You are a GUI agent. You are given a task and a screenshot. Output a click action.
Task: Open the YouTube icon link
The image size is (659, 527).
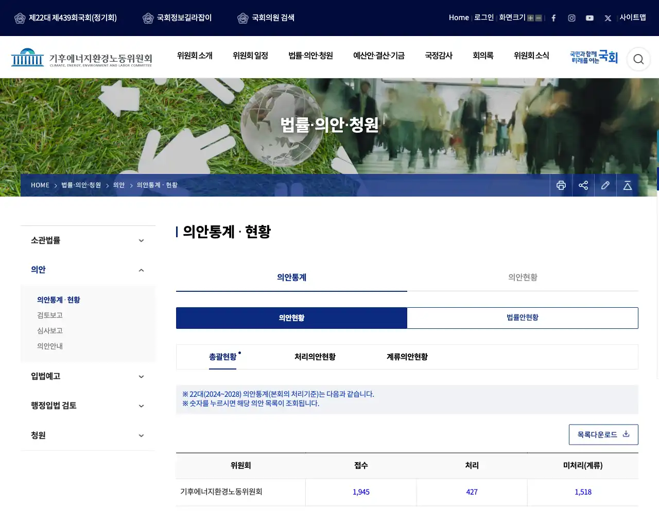click(589, 18)
